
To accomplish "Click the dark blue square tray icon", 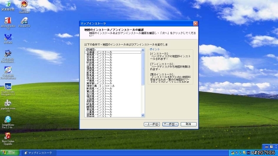I will pyautogui.click(x=248, y=153).
